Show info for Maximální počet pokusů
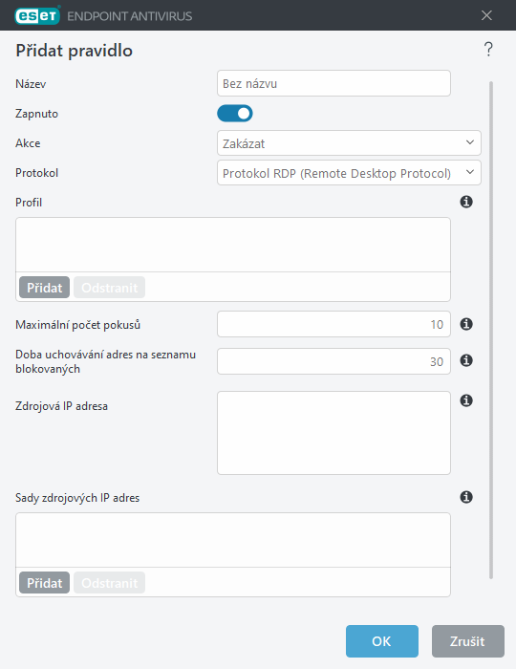 (466, 324)
